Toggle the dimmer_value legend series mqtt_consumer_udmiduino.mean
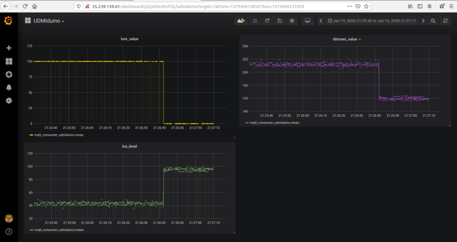 274,123
